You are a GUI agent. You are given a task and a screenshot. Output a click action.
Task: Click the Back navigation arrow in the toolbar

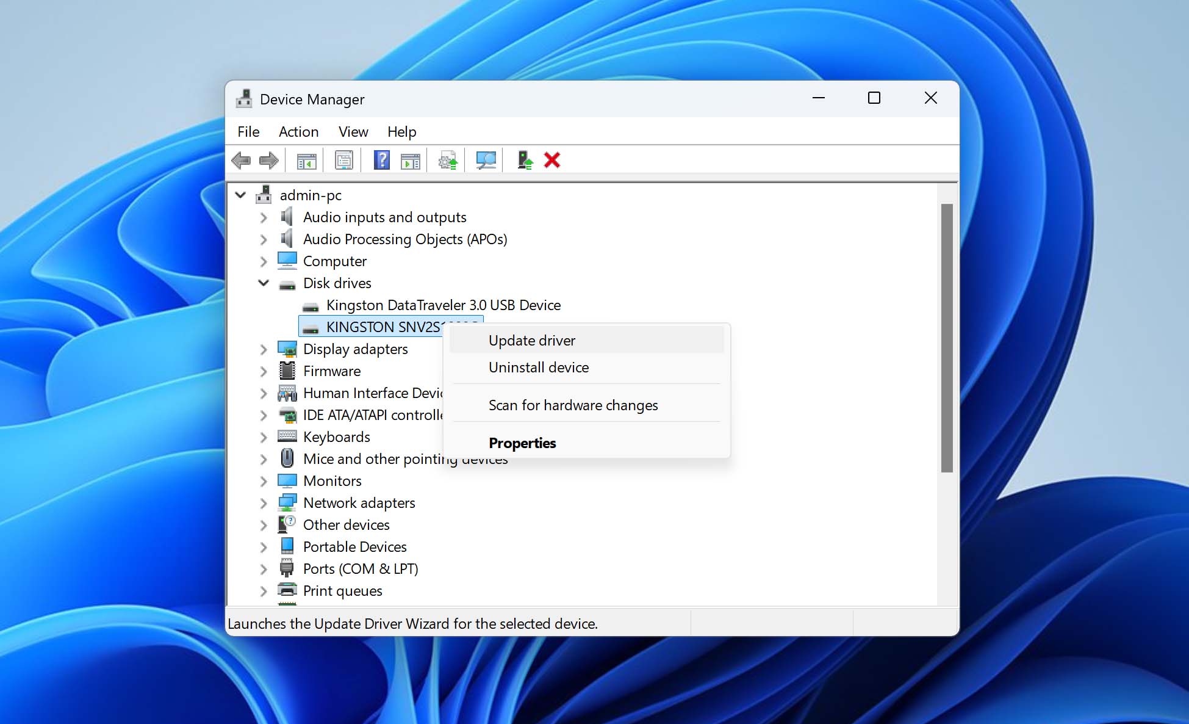tap(242, 160)
